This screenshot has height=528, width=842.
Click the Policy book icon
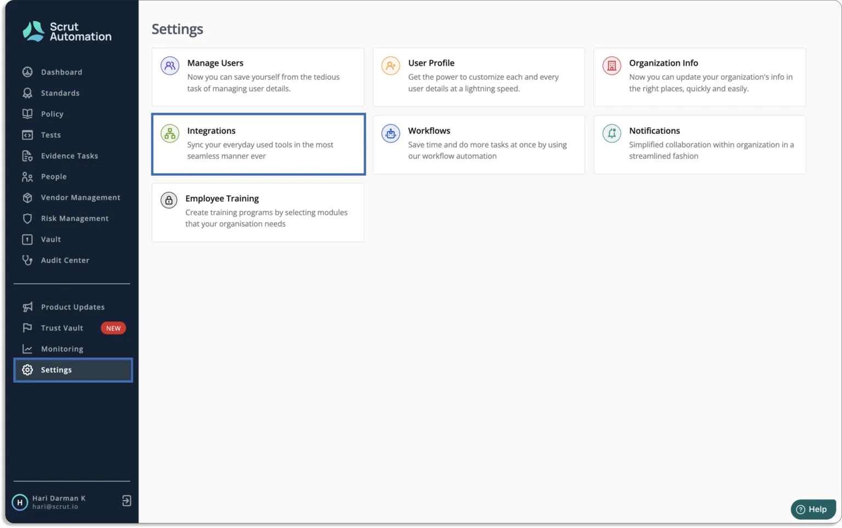(27, 114)
